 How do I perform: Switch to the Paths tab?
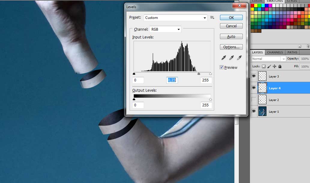tap(292, 52)
